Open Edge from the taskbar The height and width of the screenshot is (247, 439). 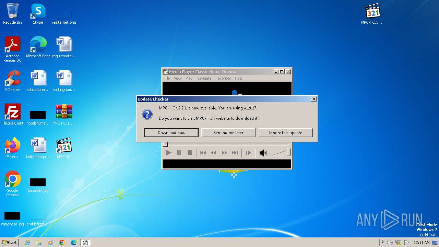[x=74, y=243]
